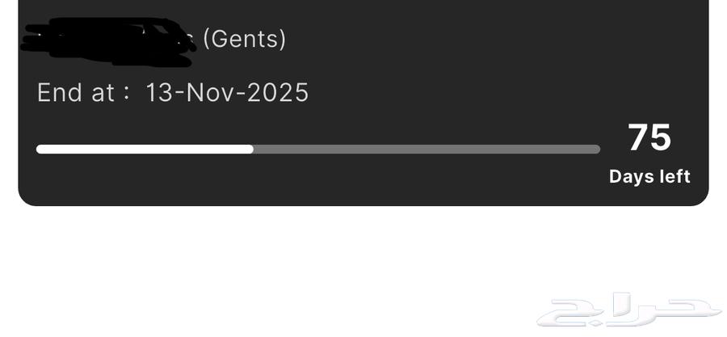Tap the (Gents) label
This screenshot has width=727, height=337.
[244, 38]
